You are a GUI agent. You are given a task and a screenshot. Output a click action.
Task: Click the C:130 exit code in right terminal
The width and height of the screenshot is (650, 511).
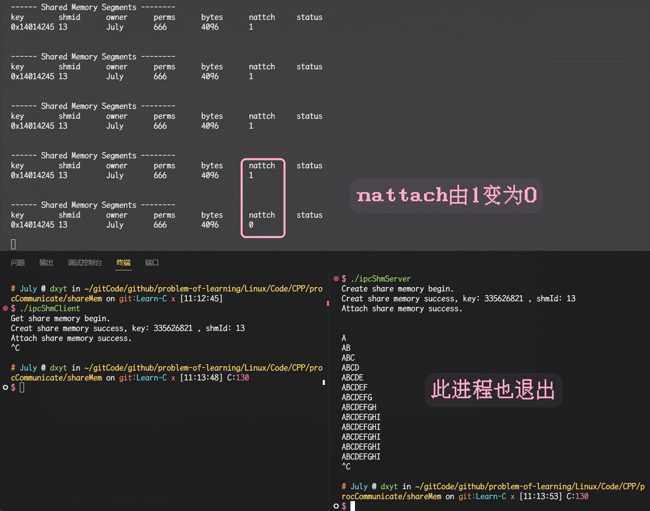(x=577, y=496)
